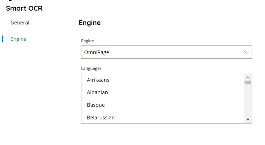Choose Albanian from the Languages list
This screenshot has width=265, height=145.
[x=97, y=92]
